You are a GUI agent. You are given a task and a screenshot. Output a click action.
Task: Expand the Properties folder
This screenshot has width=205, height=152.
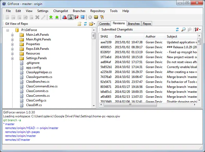(13, 44)
